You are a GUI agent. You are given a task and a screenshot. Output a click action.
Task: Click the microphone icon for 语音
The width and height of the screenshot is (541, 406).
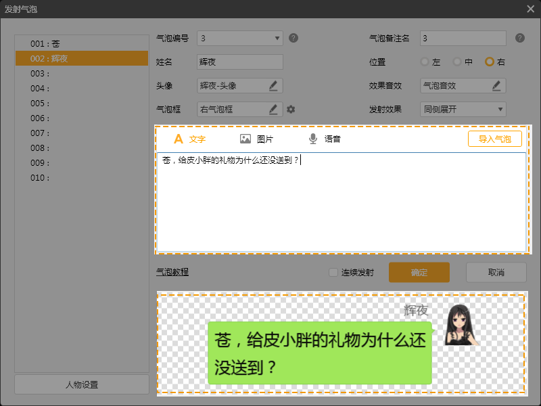tap(313, 139)
